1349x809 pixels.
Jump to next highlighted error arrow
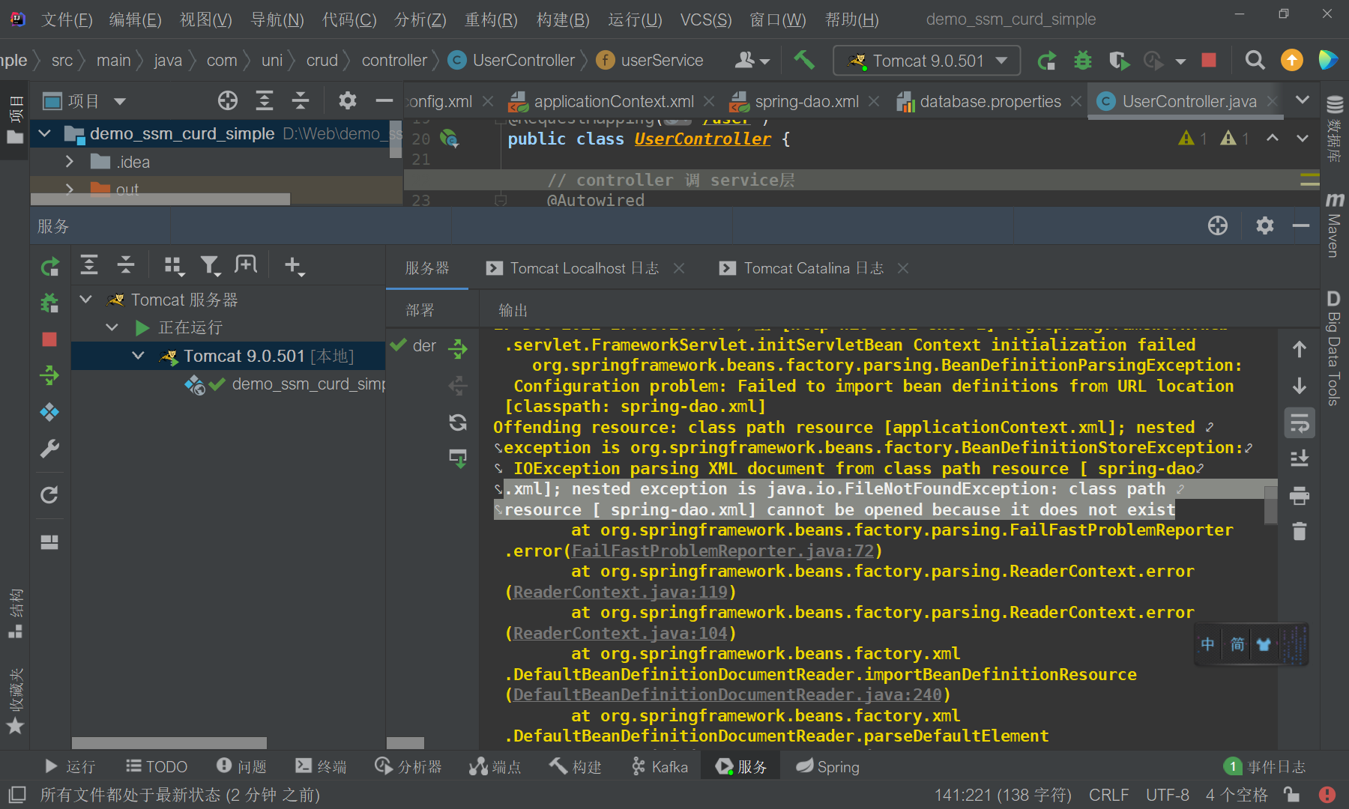1303,138
